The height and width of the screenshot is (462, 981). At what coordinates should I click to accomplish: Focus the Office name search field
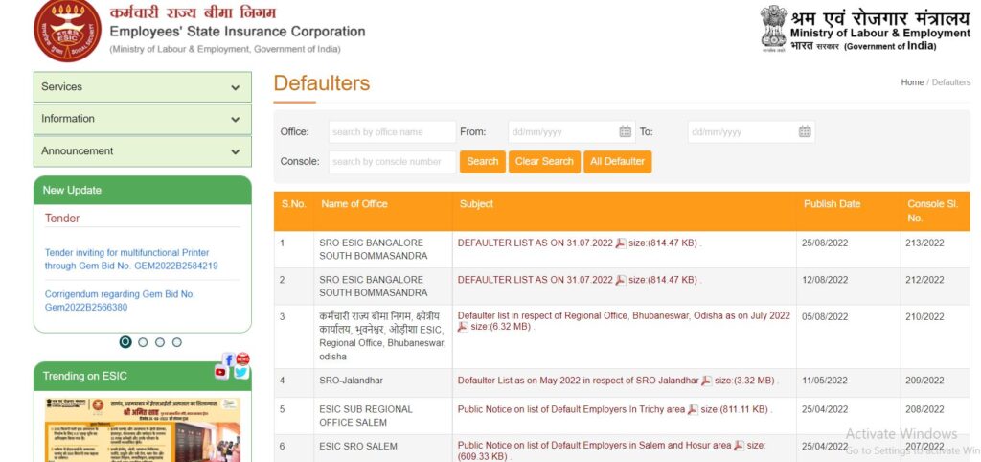[x=392, y=132]
